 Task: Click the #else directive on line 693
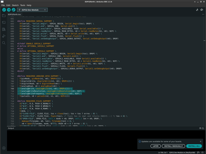tap(20, 49)
